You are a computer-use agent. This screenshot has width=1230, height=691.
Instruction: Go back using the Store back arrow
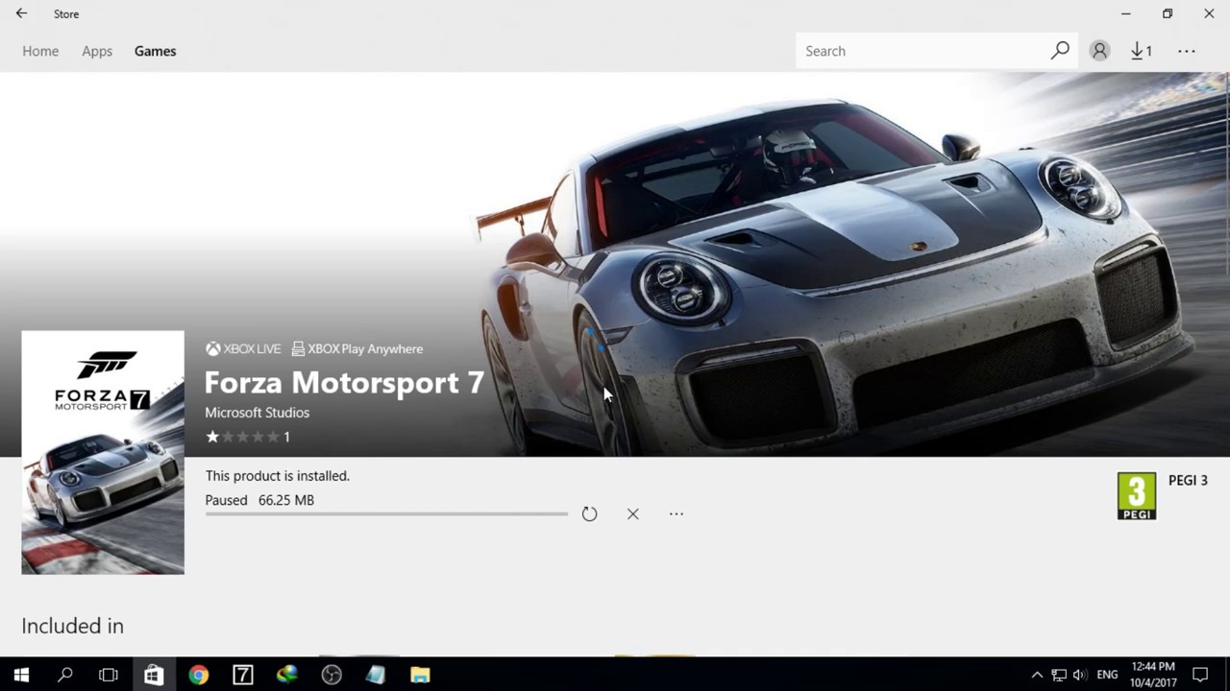[21, 13]
